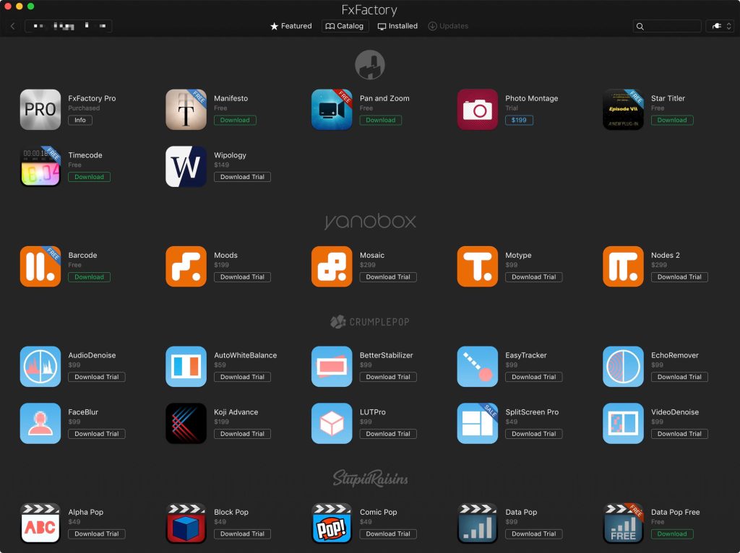
Task: Select the Motype plugin icon
Action: pyautogui.click(x=477, y=266)
